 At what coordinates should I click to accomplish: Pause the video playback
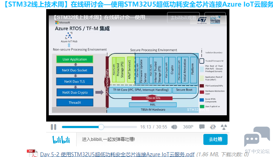54,127
